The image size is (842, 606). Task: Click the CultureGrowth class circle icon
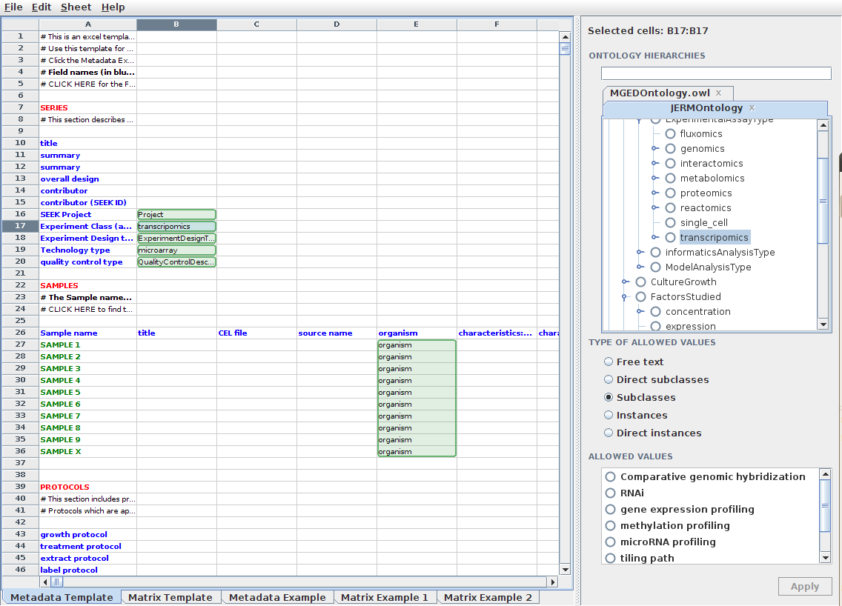(640, 282)
